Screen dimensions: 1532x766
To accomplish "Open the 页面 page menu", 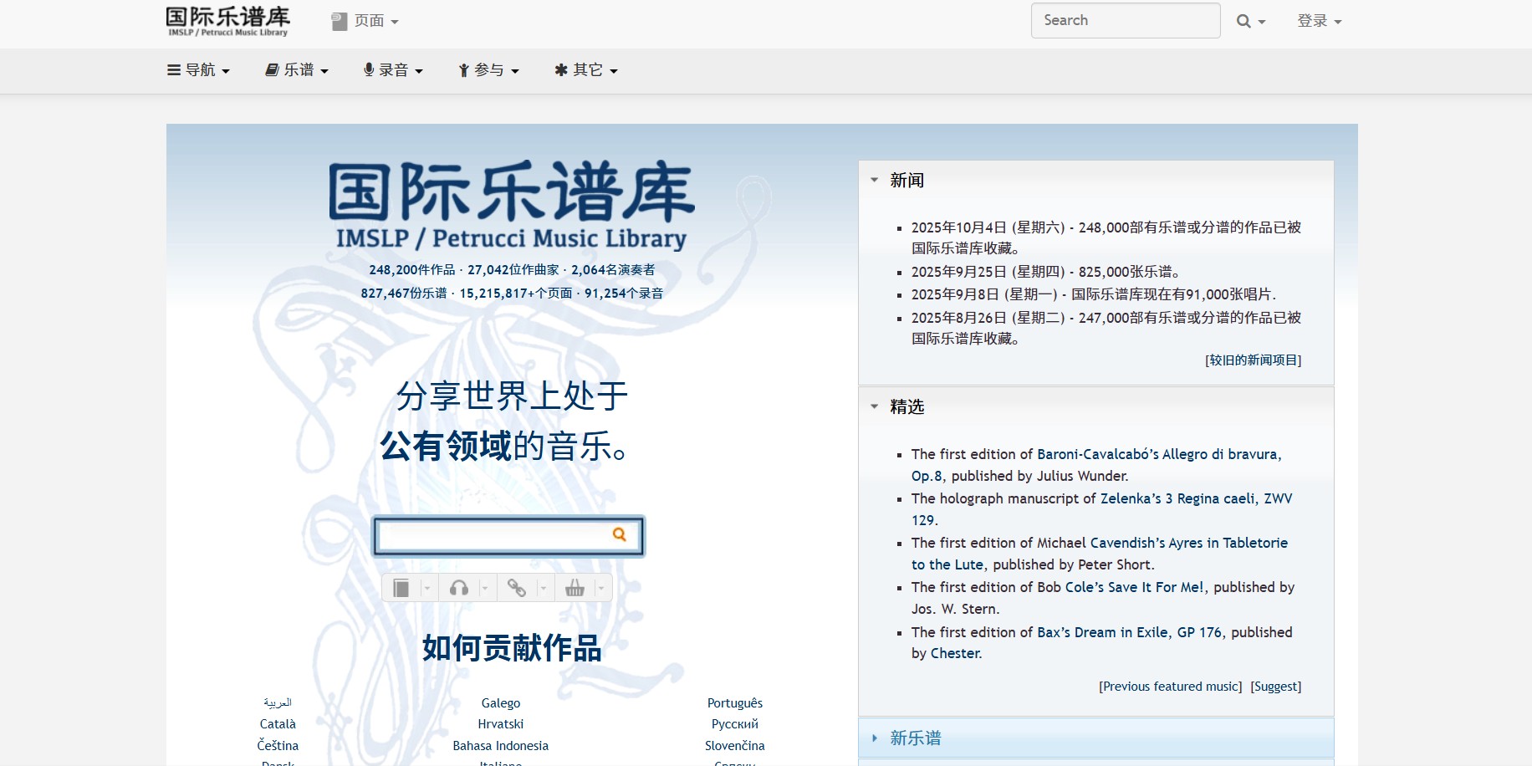I will click(x=365, y=21).
